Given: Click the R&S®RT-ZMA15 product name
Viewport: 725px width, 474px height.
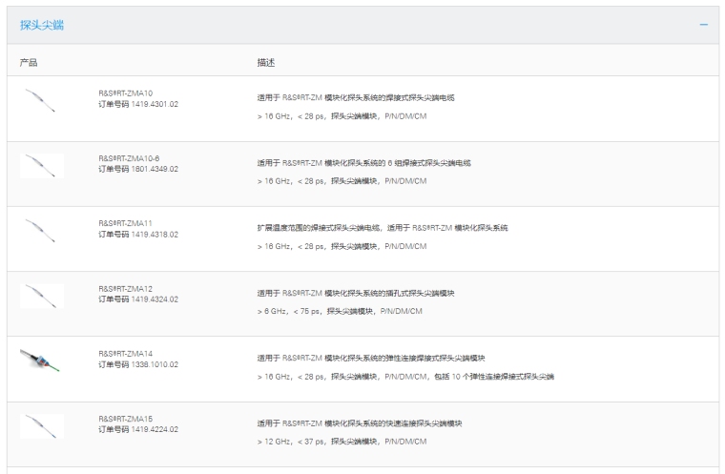Looking at the screenshot, I should [x=125, y=419].
